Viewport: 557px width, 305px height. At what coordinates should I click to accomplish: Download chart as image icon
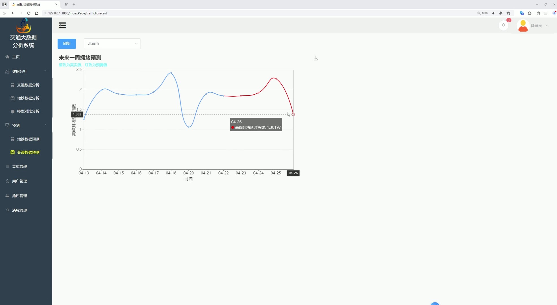pyautogui.click(x=316, y=58)
